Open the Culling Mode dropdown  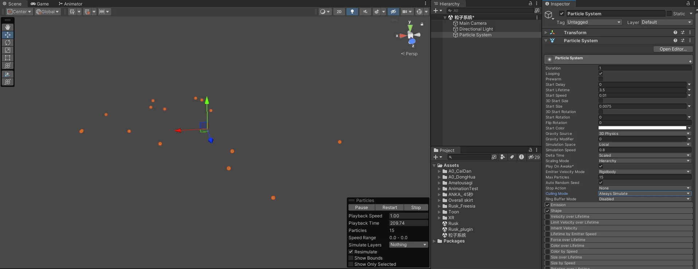point(644,194)
